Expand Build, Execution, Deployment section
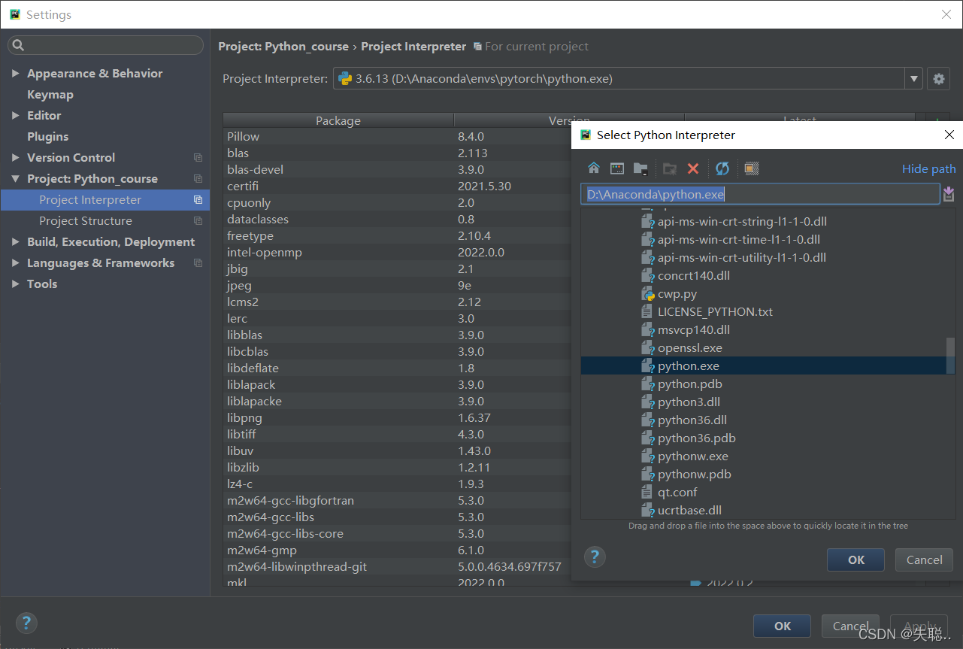 (x=16, y=241)
